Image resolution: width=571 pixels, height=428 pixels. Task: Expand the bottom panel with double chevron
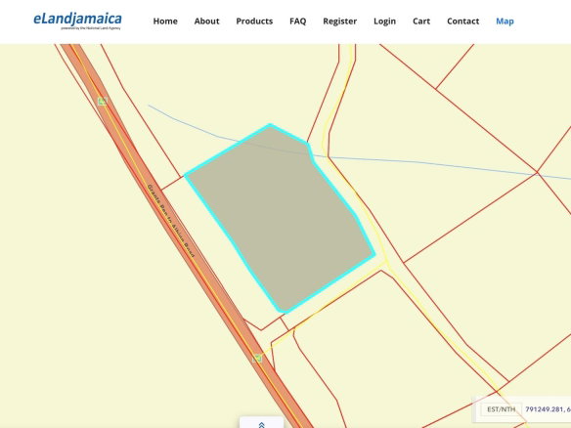click(261, 424)
